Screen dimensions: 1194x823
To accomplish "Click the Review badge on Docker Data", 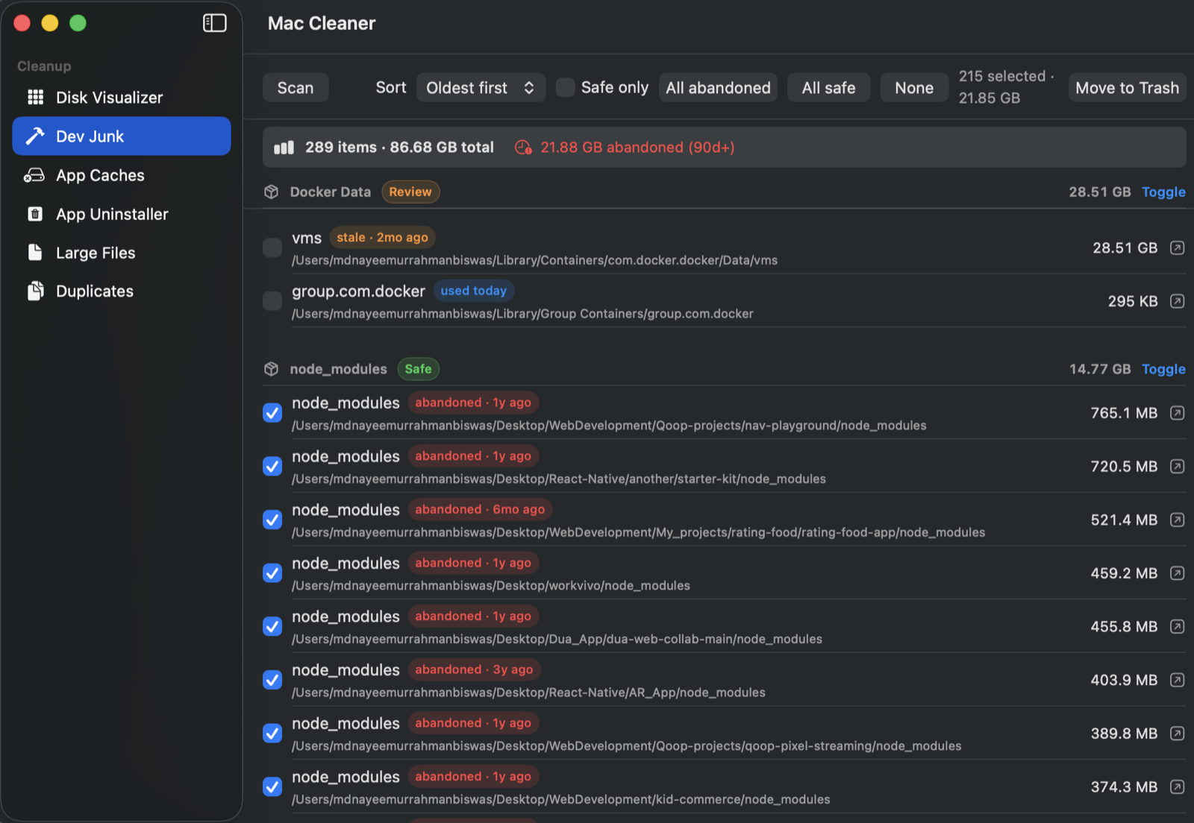I will (x=410, y=192).
